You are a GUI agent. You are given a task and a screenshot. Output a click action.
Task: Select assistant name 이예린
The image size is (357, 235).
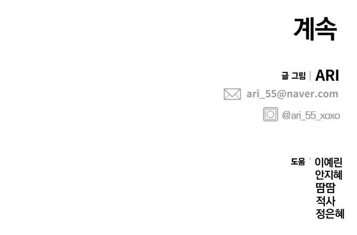click(329, 163)
